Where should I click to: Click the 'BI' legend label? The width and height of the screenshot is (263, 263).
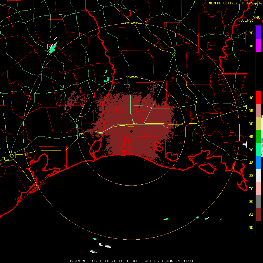pos(251,214)
